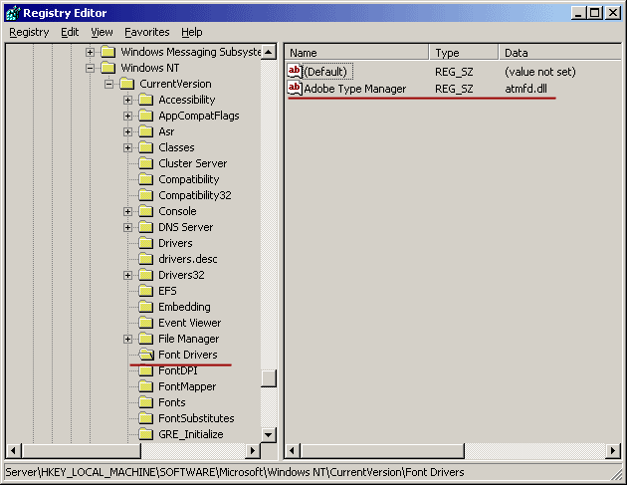The image size is (627, 485).
Task: Select the FontSubstitutes key
Action: click(196, 418)
